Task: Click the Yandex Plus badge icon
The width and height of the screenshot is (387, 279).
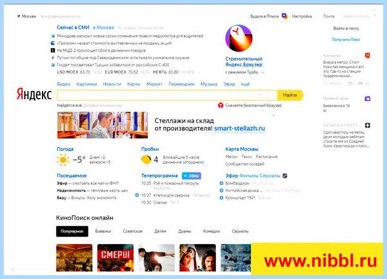Action: pyautogui.click(x=284, y=16)
